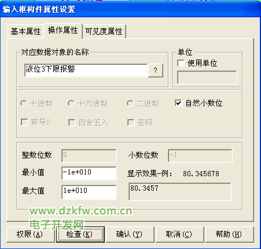Toggle the 前导0 checkbox

[24, 122]
